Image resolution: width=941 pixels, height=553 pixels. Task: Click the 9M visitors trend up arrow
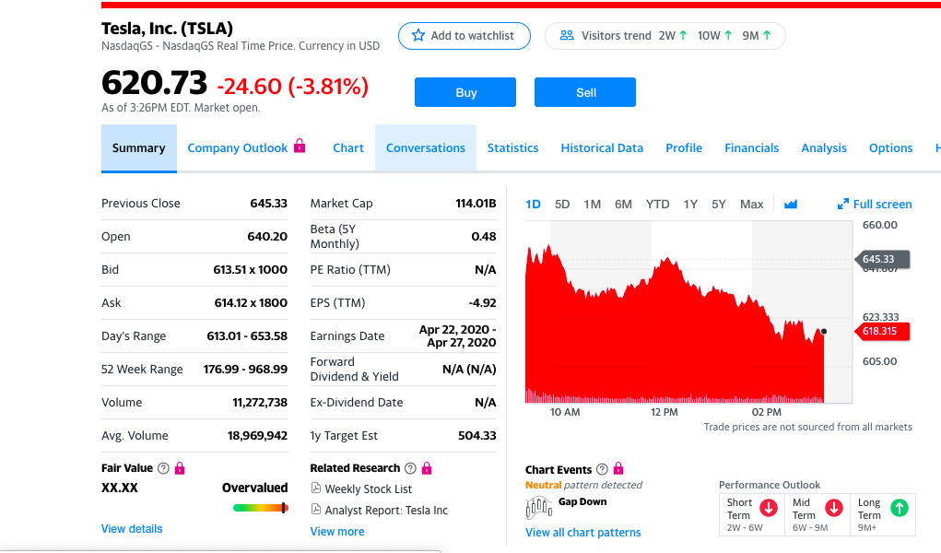[767, 35]
